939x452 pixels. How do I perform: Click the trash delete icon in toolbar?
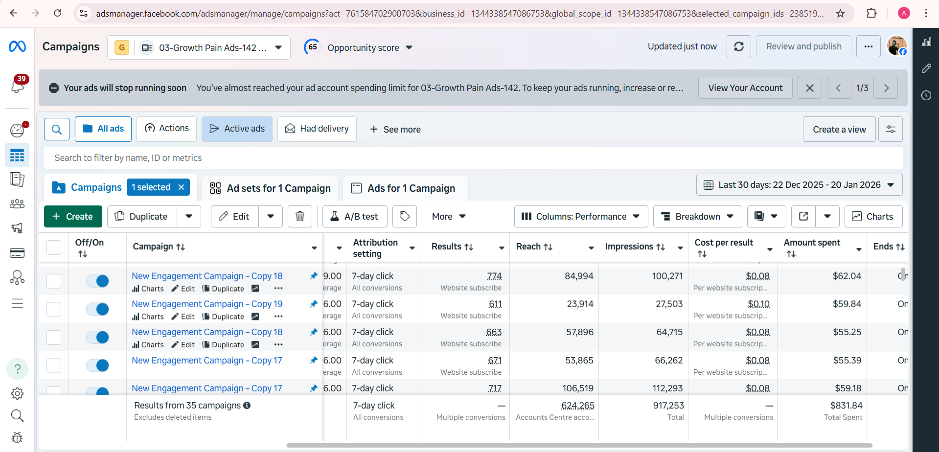click(300, 217)
